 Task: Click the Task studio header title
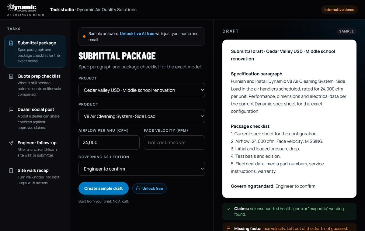[62, 10]
